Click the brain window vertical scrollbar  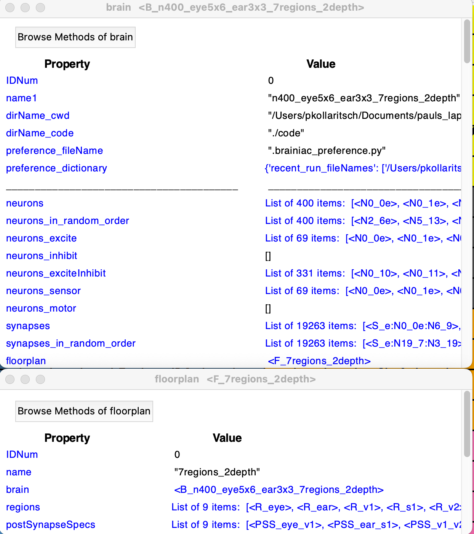coord(467,41)
